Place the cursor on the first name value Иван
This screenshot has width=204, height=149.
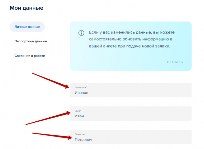tap(79, 116)
